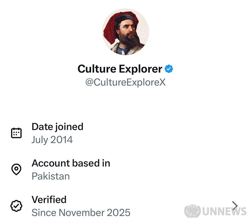Click the outlined Verified checkmark icon

coord(16,206)
